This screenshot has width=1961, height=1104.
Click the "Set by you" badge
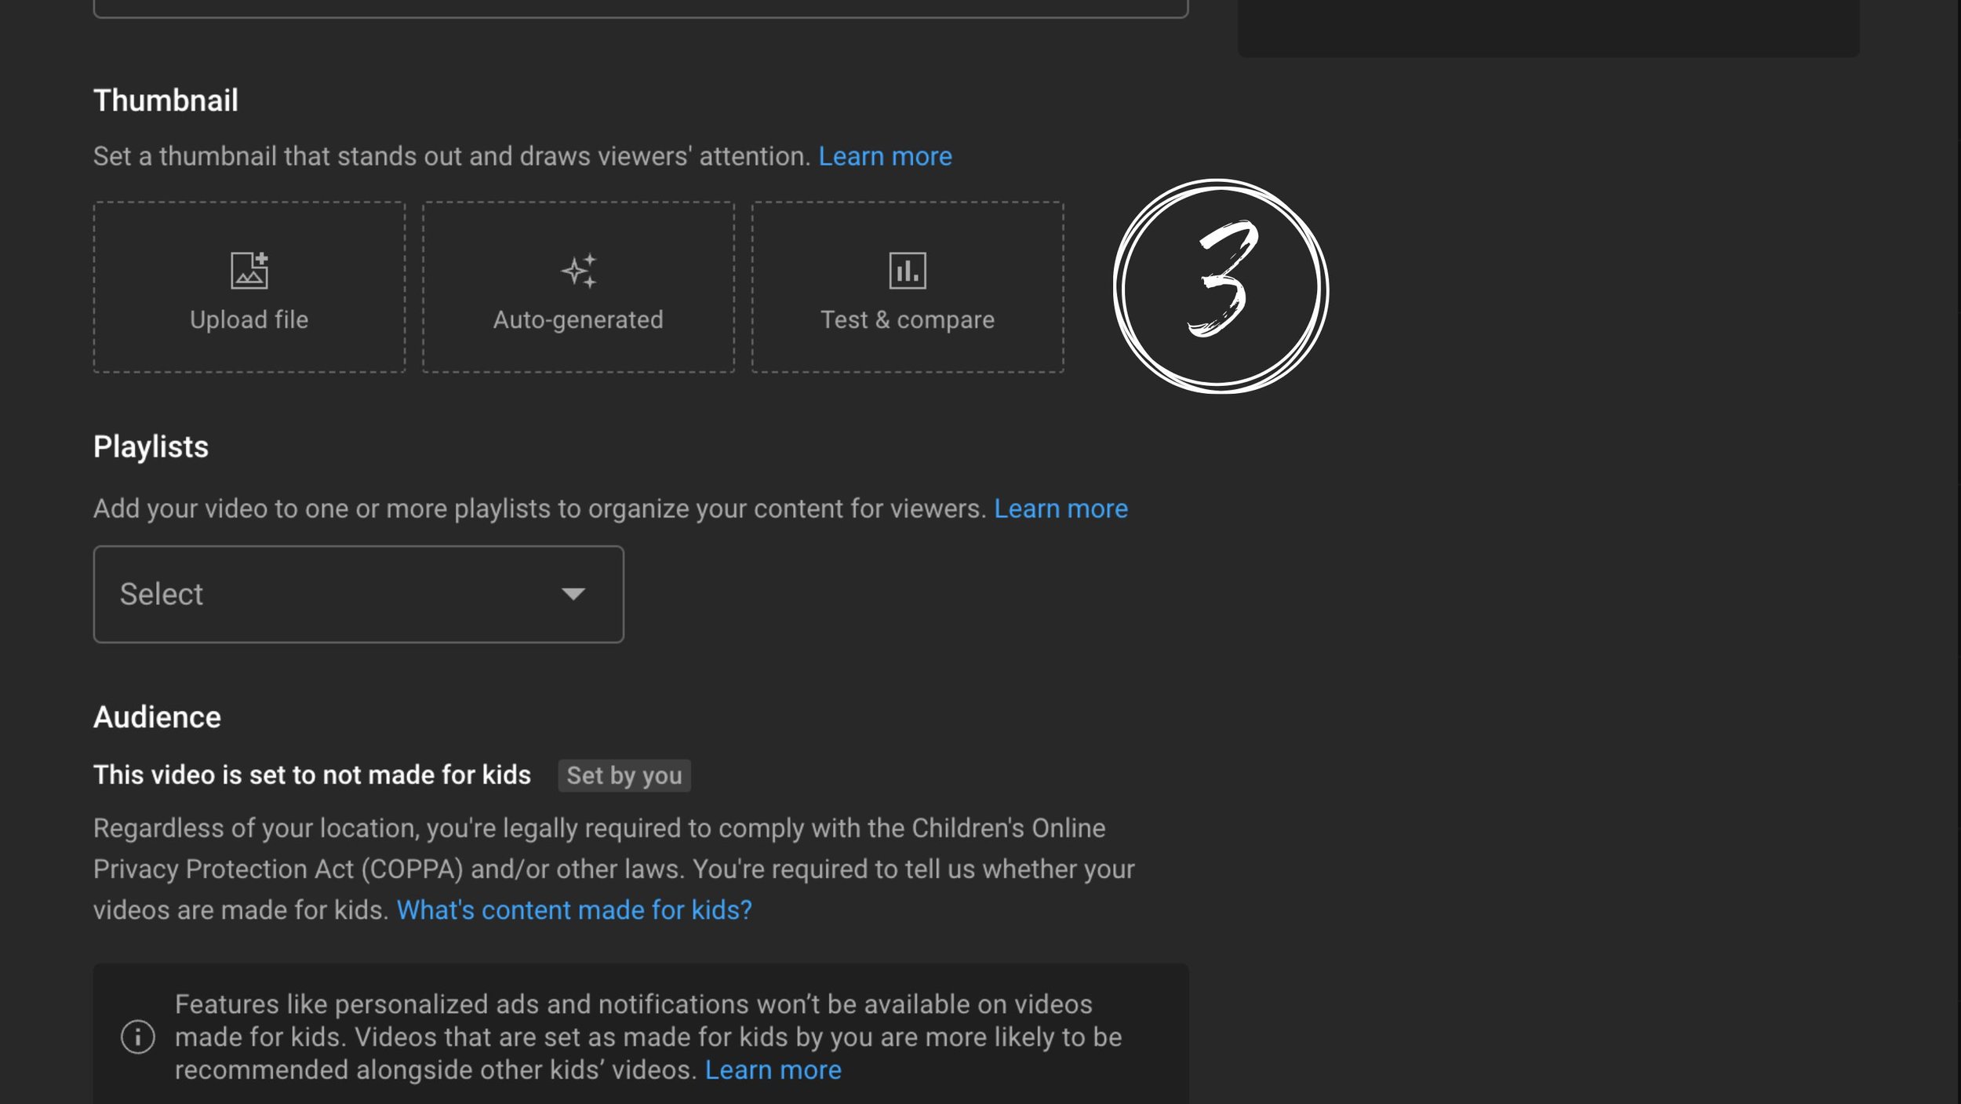pyautogui.click(x=624, y=775)
